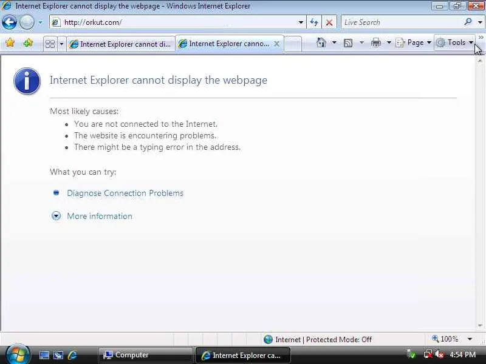486x364 pixels.
Task: Click the Refresh page icon
Action: click(x=314, y=22)
